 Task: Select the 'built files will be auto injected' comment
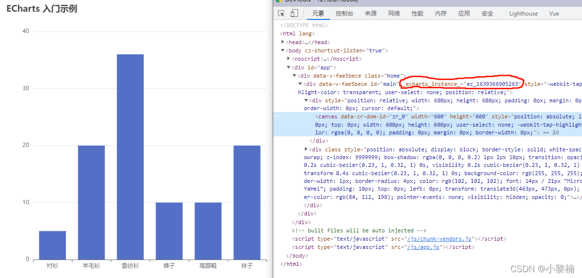pyautogui.click(x=359, y=230)
